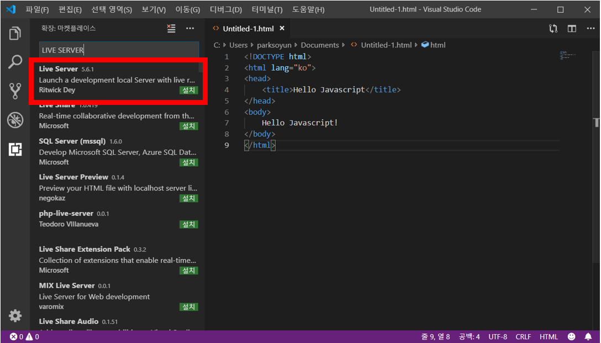Click html symbol breadcrumb
Image resolution: width=601 pixels, height=343 pixels.
tap(437, 45)
